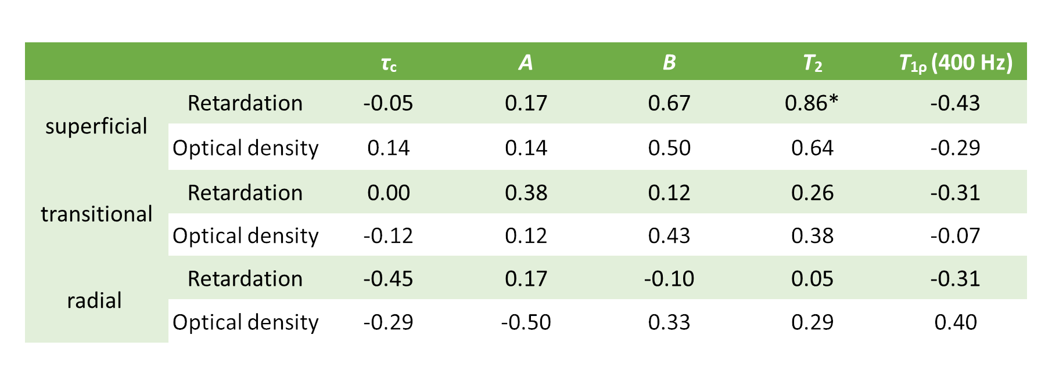This screenshot has height=378, width=1052.
Task: Select the 0.00 value cell
Action: pyautogui.click(x=389, y=192)
